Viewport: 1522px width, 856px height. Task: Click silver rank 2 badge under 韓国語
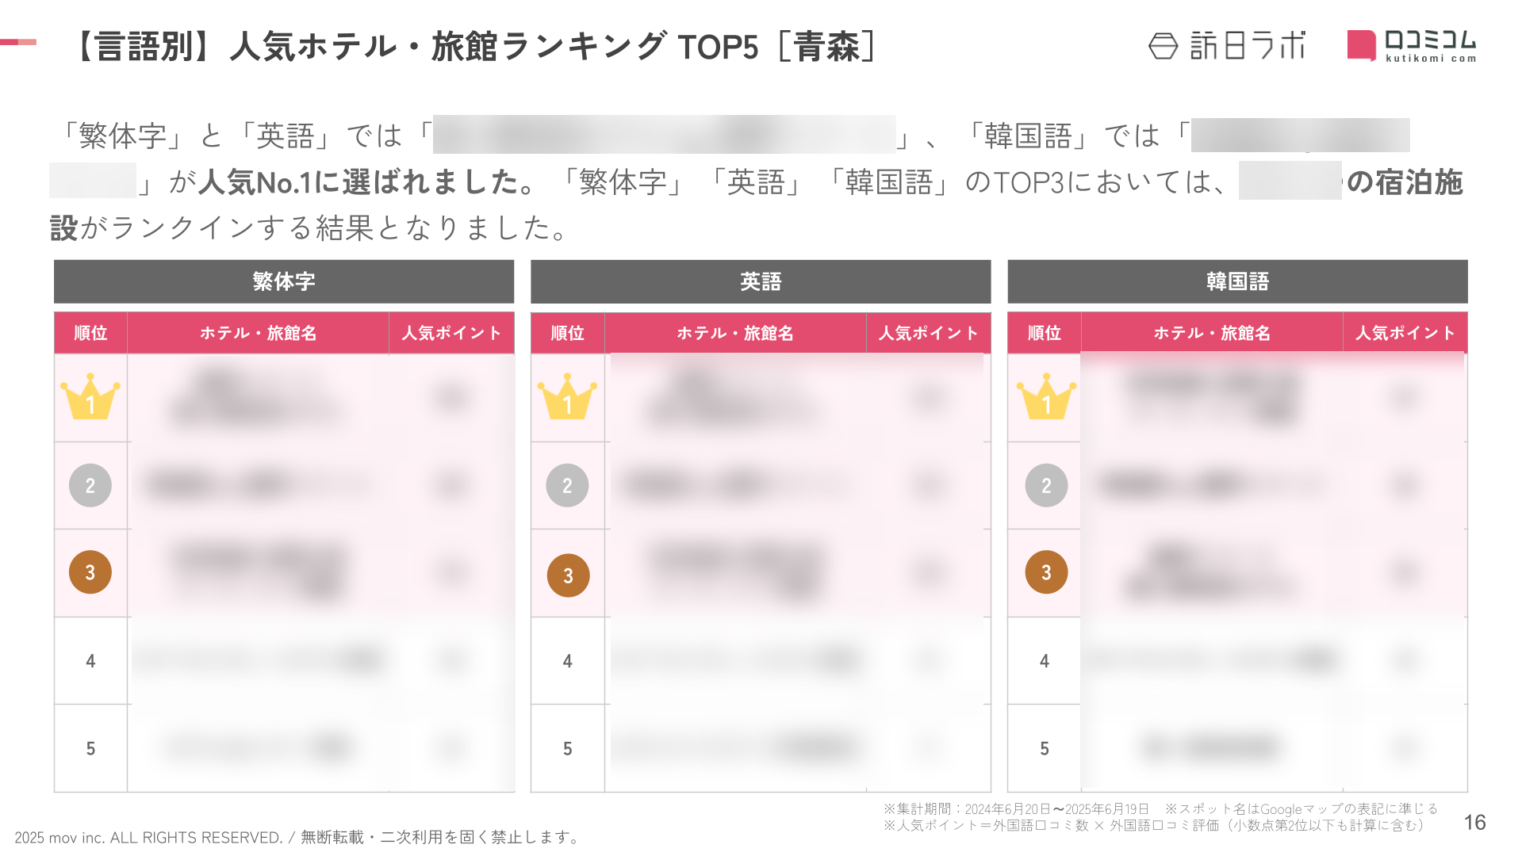[1046, 485]
